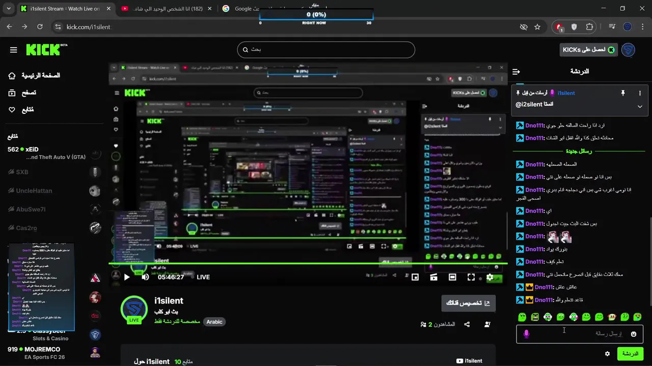652x366 pixels.
Task: Seek on the green stream progress bar
Action: click(308, 263)
